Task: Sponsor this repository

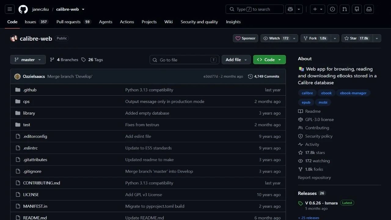Action: coord(245,38)
